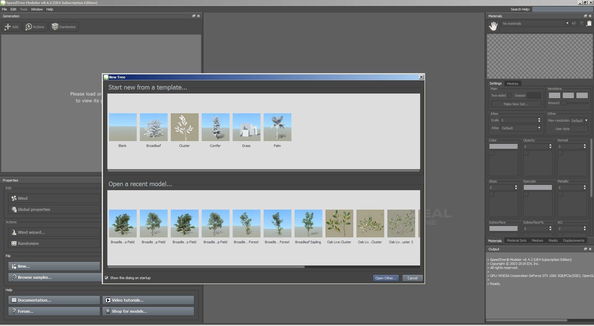
Task: Choose the Blank template
Action: tap(123, 130)
